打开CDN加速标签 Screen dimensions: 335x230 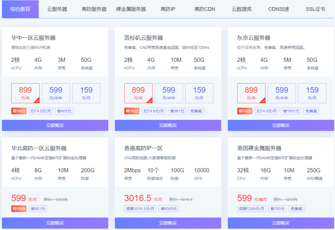tap(278, 9)
